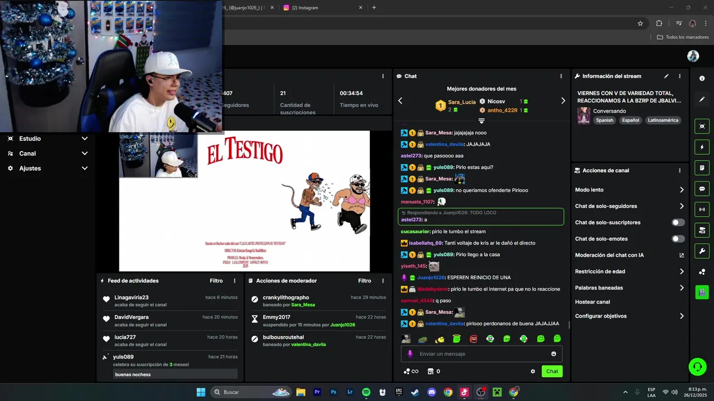Open Acciones de moderador three-dot menu

(383, 281)
